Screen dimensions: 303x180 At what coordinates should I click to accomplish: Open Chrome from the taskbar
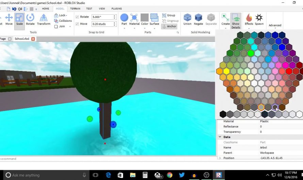170,175
